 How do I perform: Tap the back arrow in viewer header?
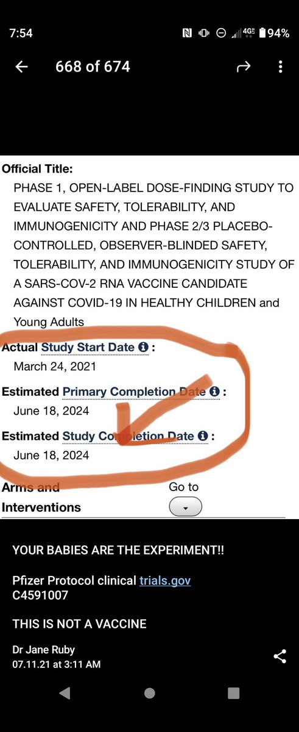(x=21, y=67)
